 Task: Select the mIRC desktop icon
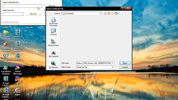pos(18,80)
